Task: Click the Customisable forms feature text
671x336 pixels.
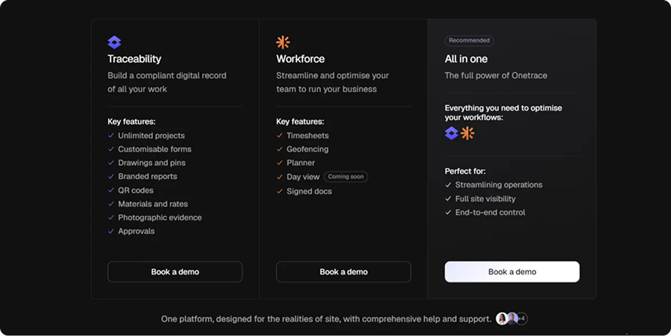Action: [154, 149]
